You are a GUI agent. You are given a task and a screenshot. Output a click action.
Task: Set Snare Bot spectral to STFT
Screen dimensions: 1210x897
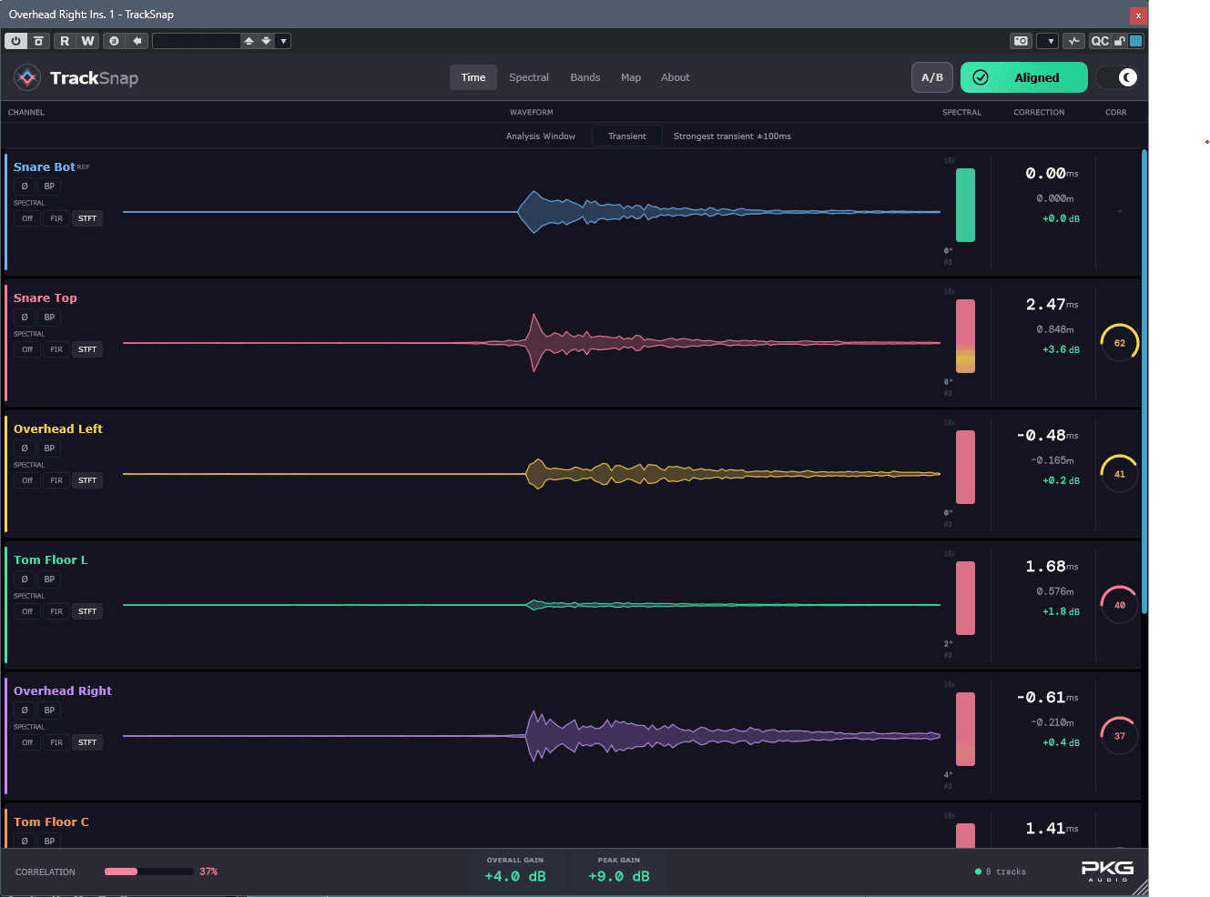coord(87,218)
